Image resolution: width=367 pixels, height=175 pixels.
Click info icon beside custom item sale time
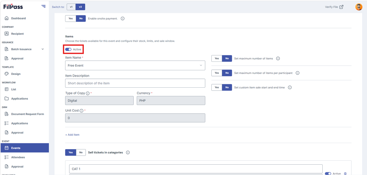click(x=290, y=87)
